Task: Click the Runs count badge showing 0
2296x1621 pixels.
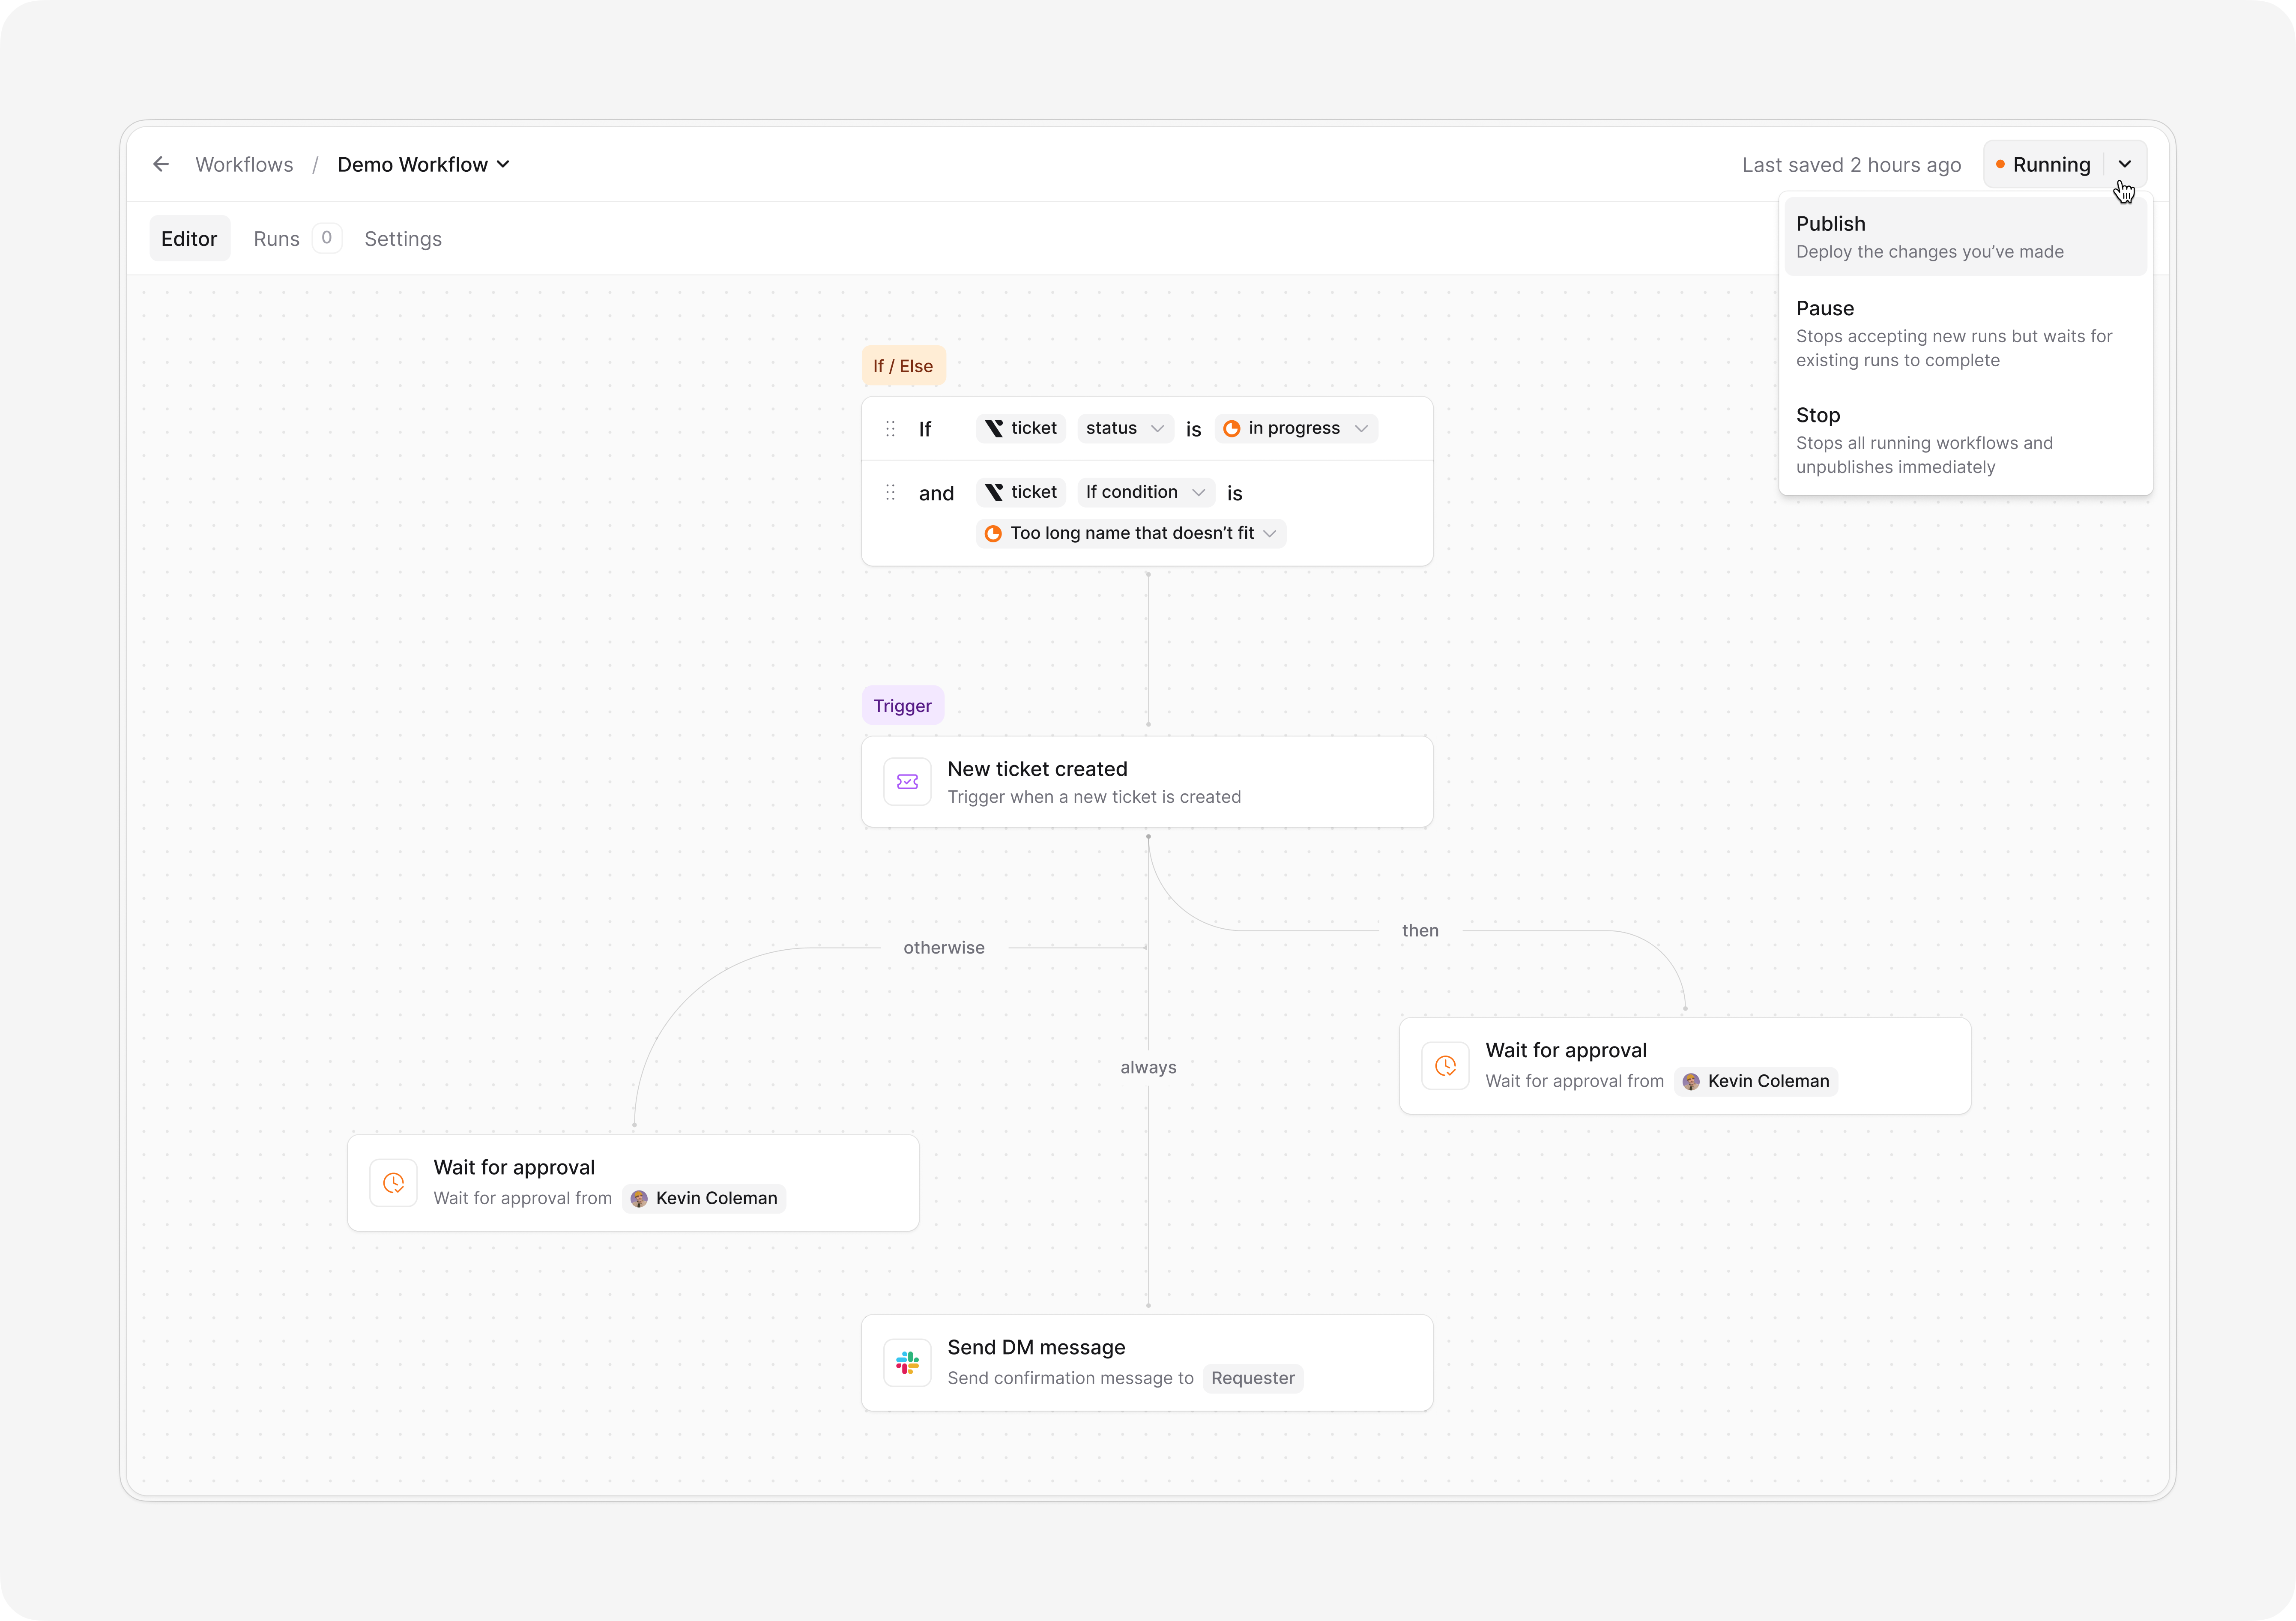Action: tap(327, 238)
